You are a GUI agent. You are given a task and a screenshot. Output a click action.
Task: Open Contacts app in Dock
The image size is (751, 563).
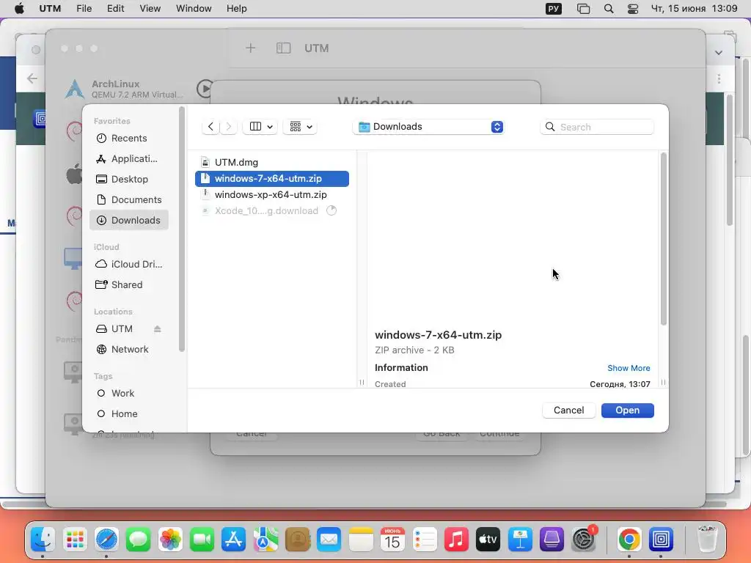pos(298,539)
